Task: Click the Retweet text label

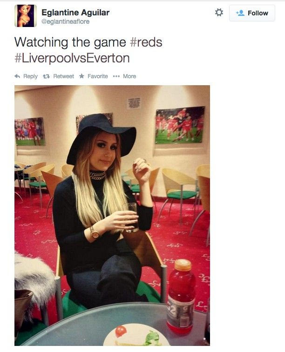Action: 63,76
